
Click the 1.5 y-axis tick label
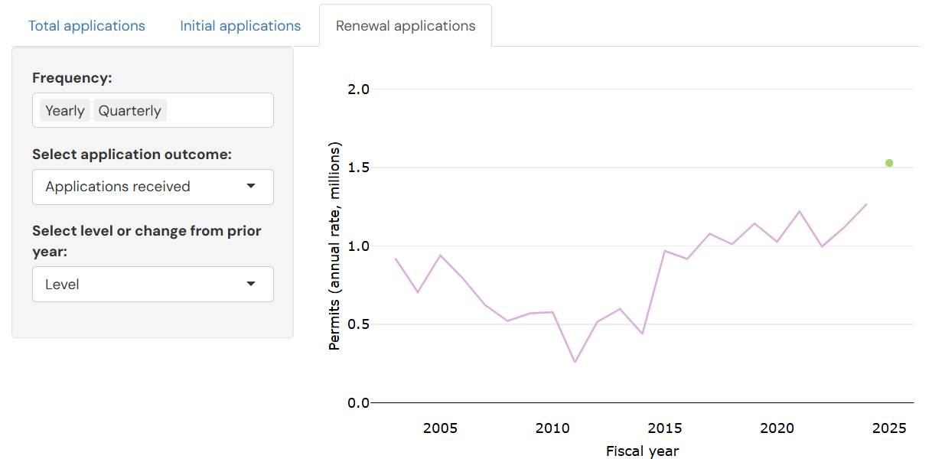coord(357,168)
